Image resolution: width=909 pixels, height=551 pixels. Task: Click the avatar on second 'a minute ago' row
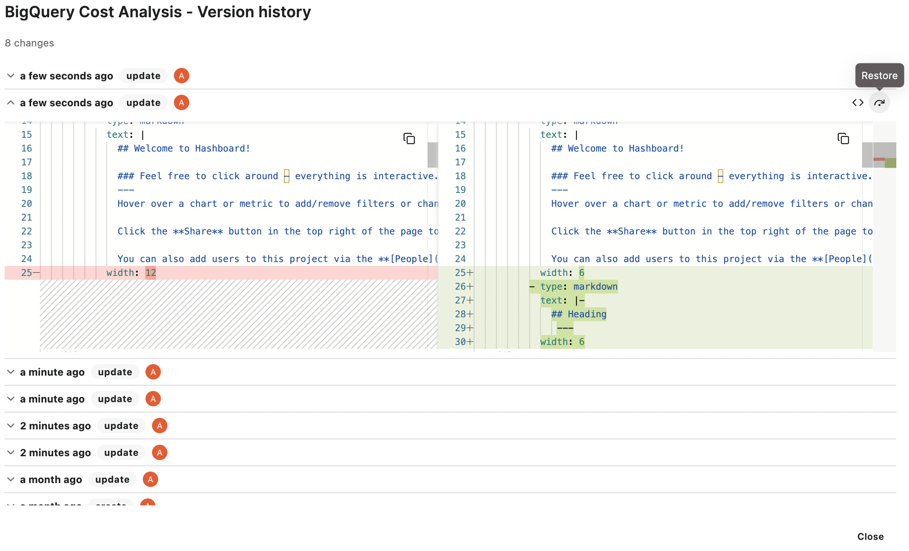click(x=153, y=399)
